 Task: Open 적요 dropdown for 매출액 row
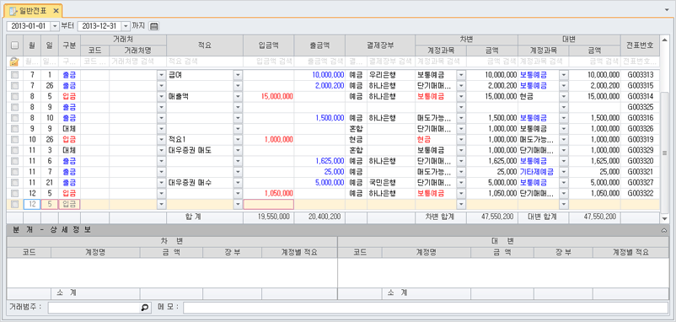(238, 97)
